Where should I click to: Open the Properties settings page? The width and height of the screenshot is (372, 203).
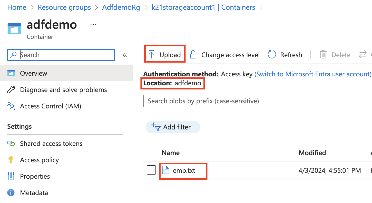point(35,176)
